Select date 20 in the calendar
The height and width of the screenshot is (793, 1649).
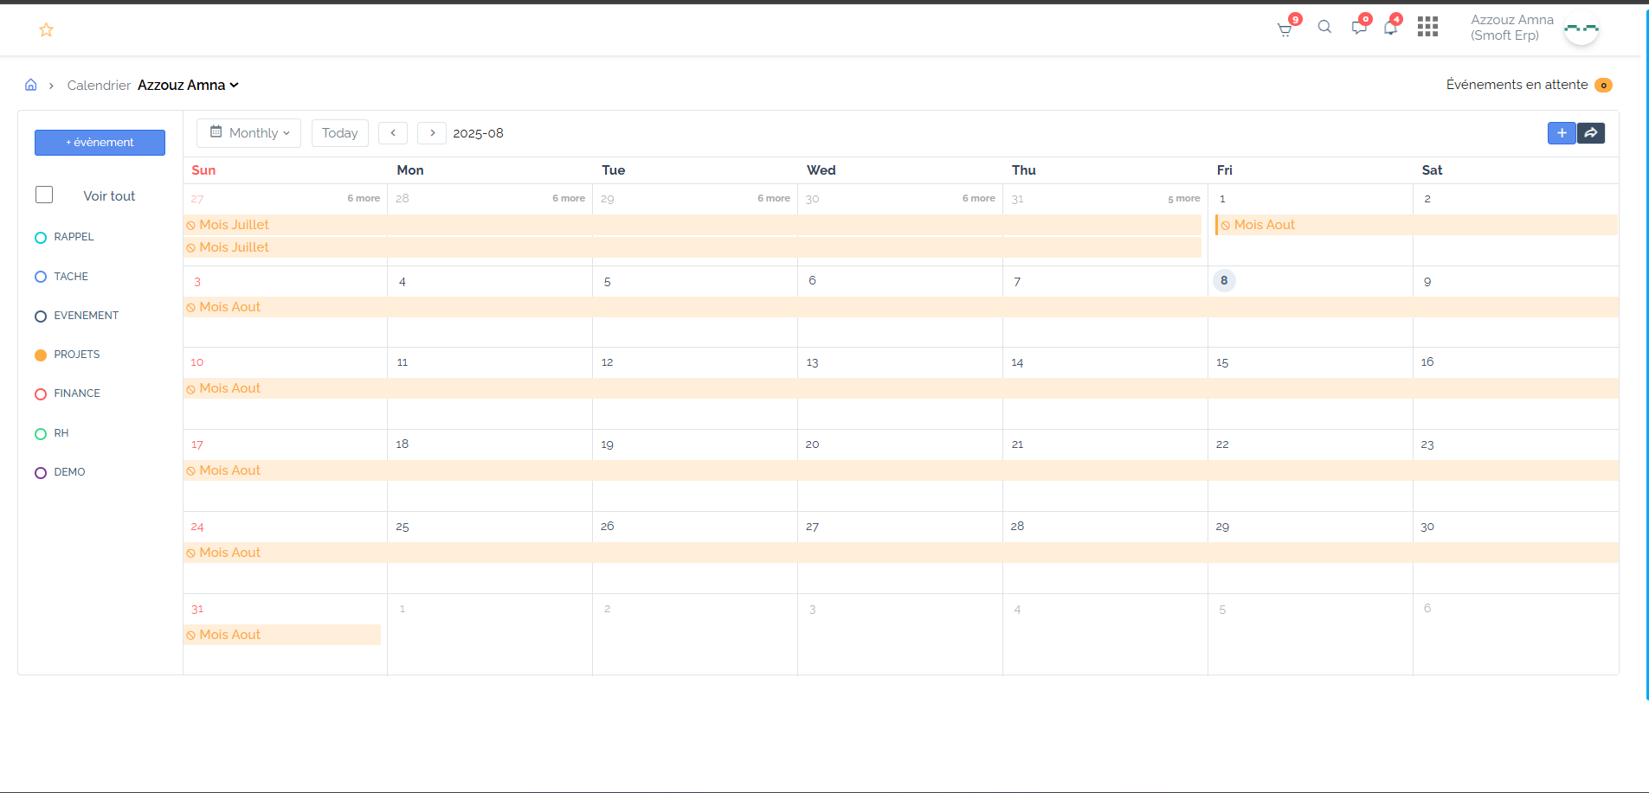tap(812, 444)
